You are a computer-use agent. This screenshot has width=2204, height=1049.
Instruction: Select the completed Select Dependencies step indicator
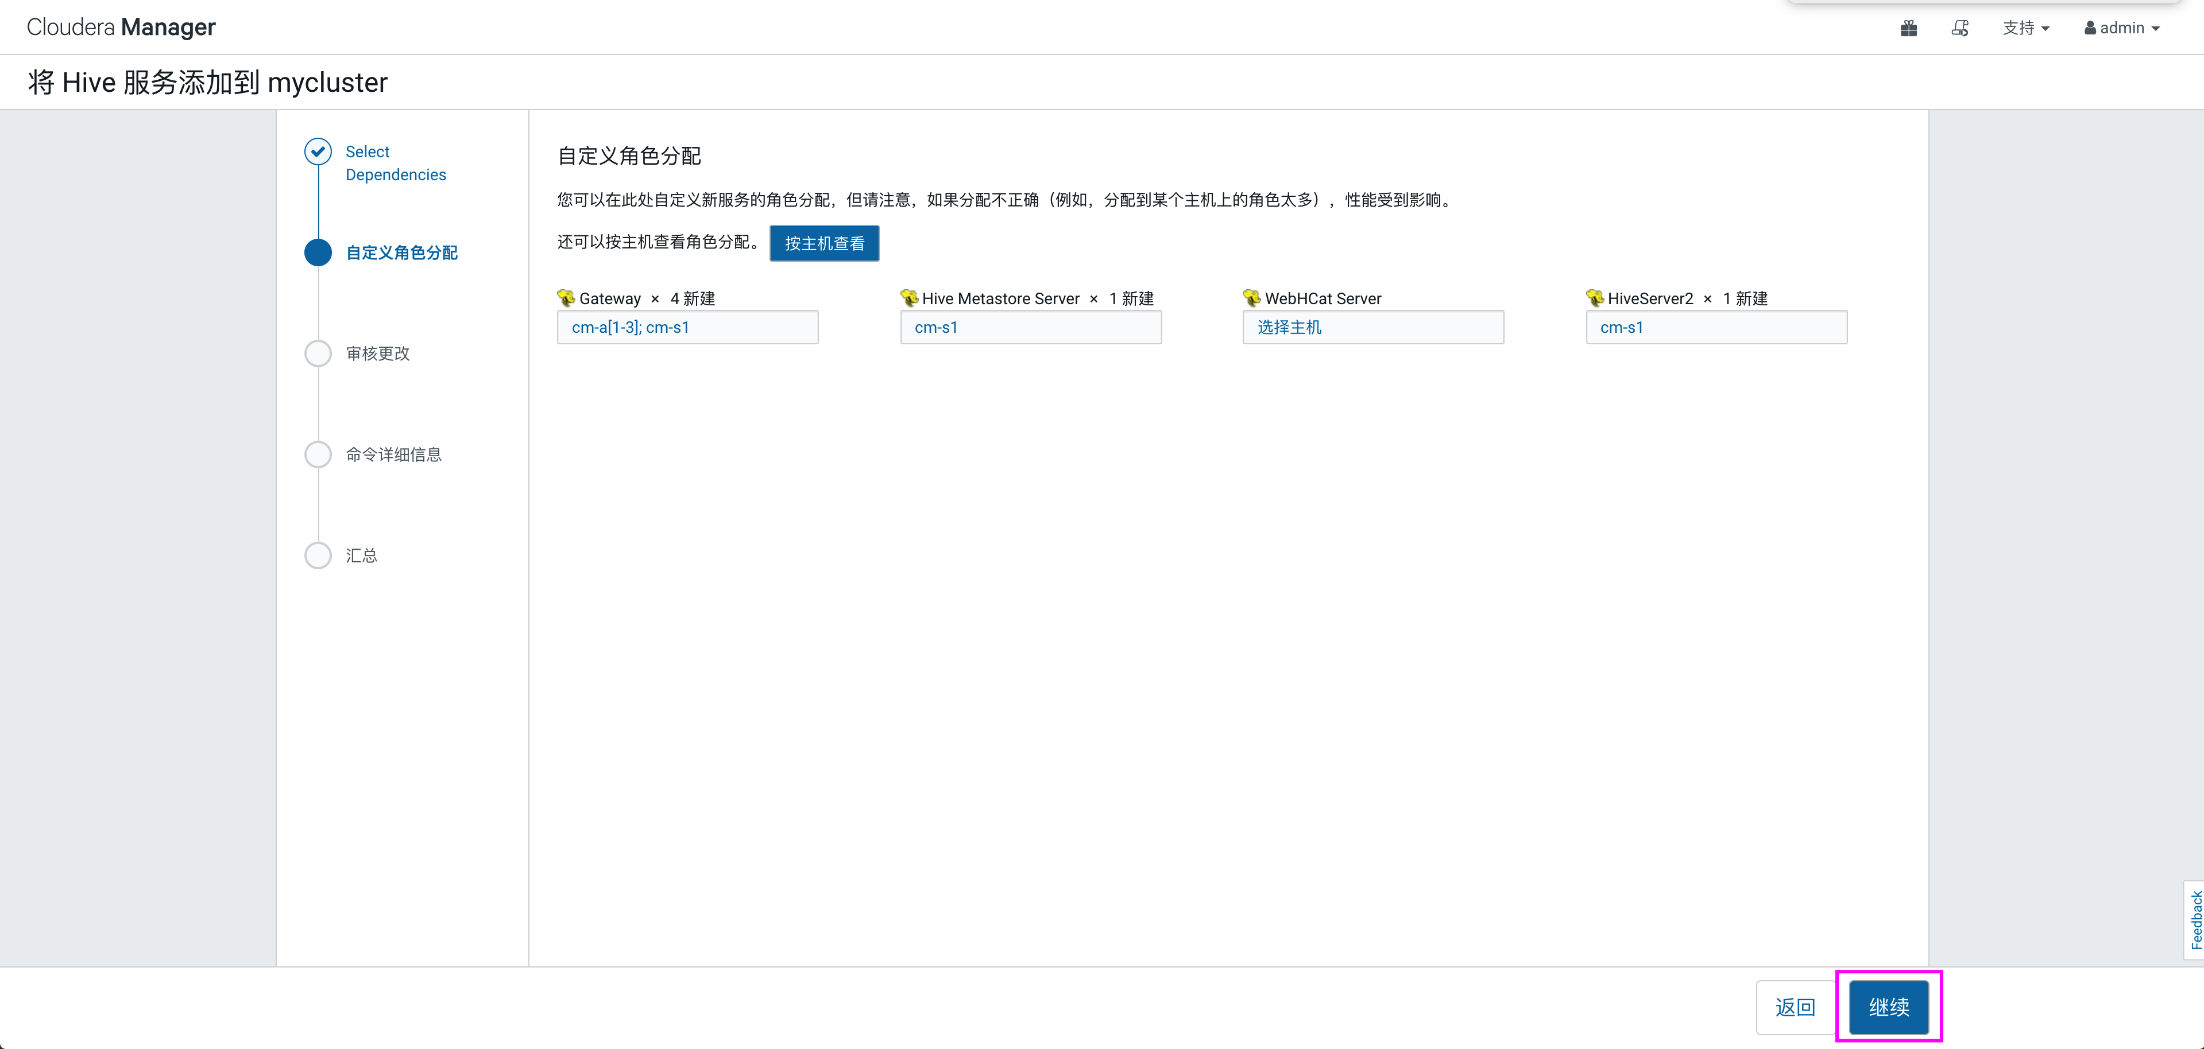click(x=318, y=150)
